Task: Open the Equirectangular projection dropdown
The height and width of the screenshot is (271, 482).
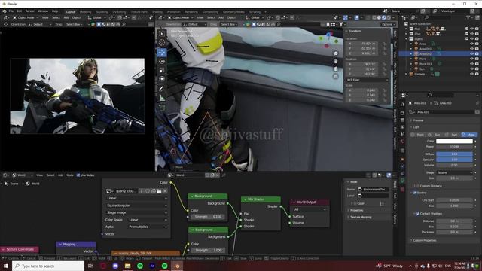Action: (137, 206)
